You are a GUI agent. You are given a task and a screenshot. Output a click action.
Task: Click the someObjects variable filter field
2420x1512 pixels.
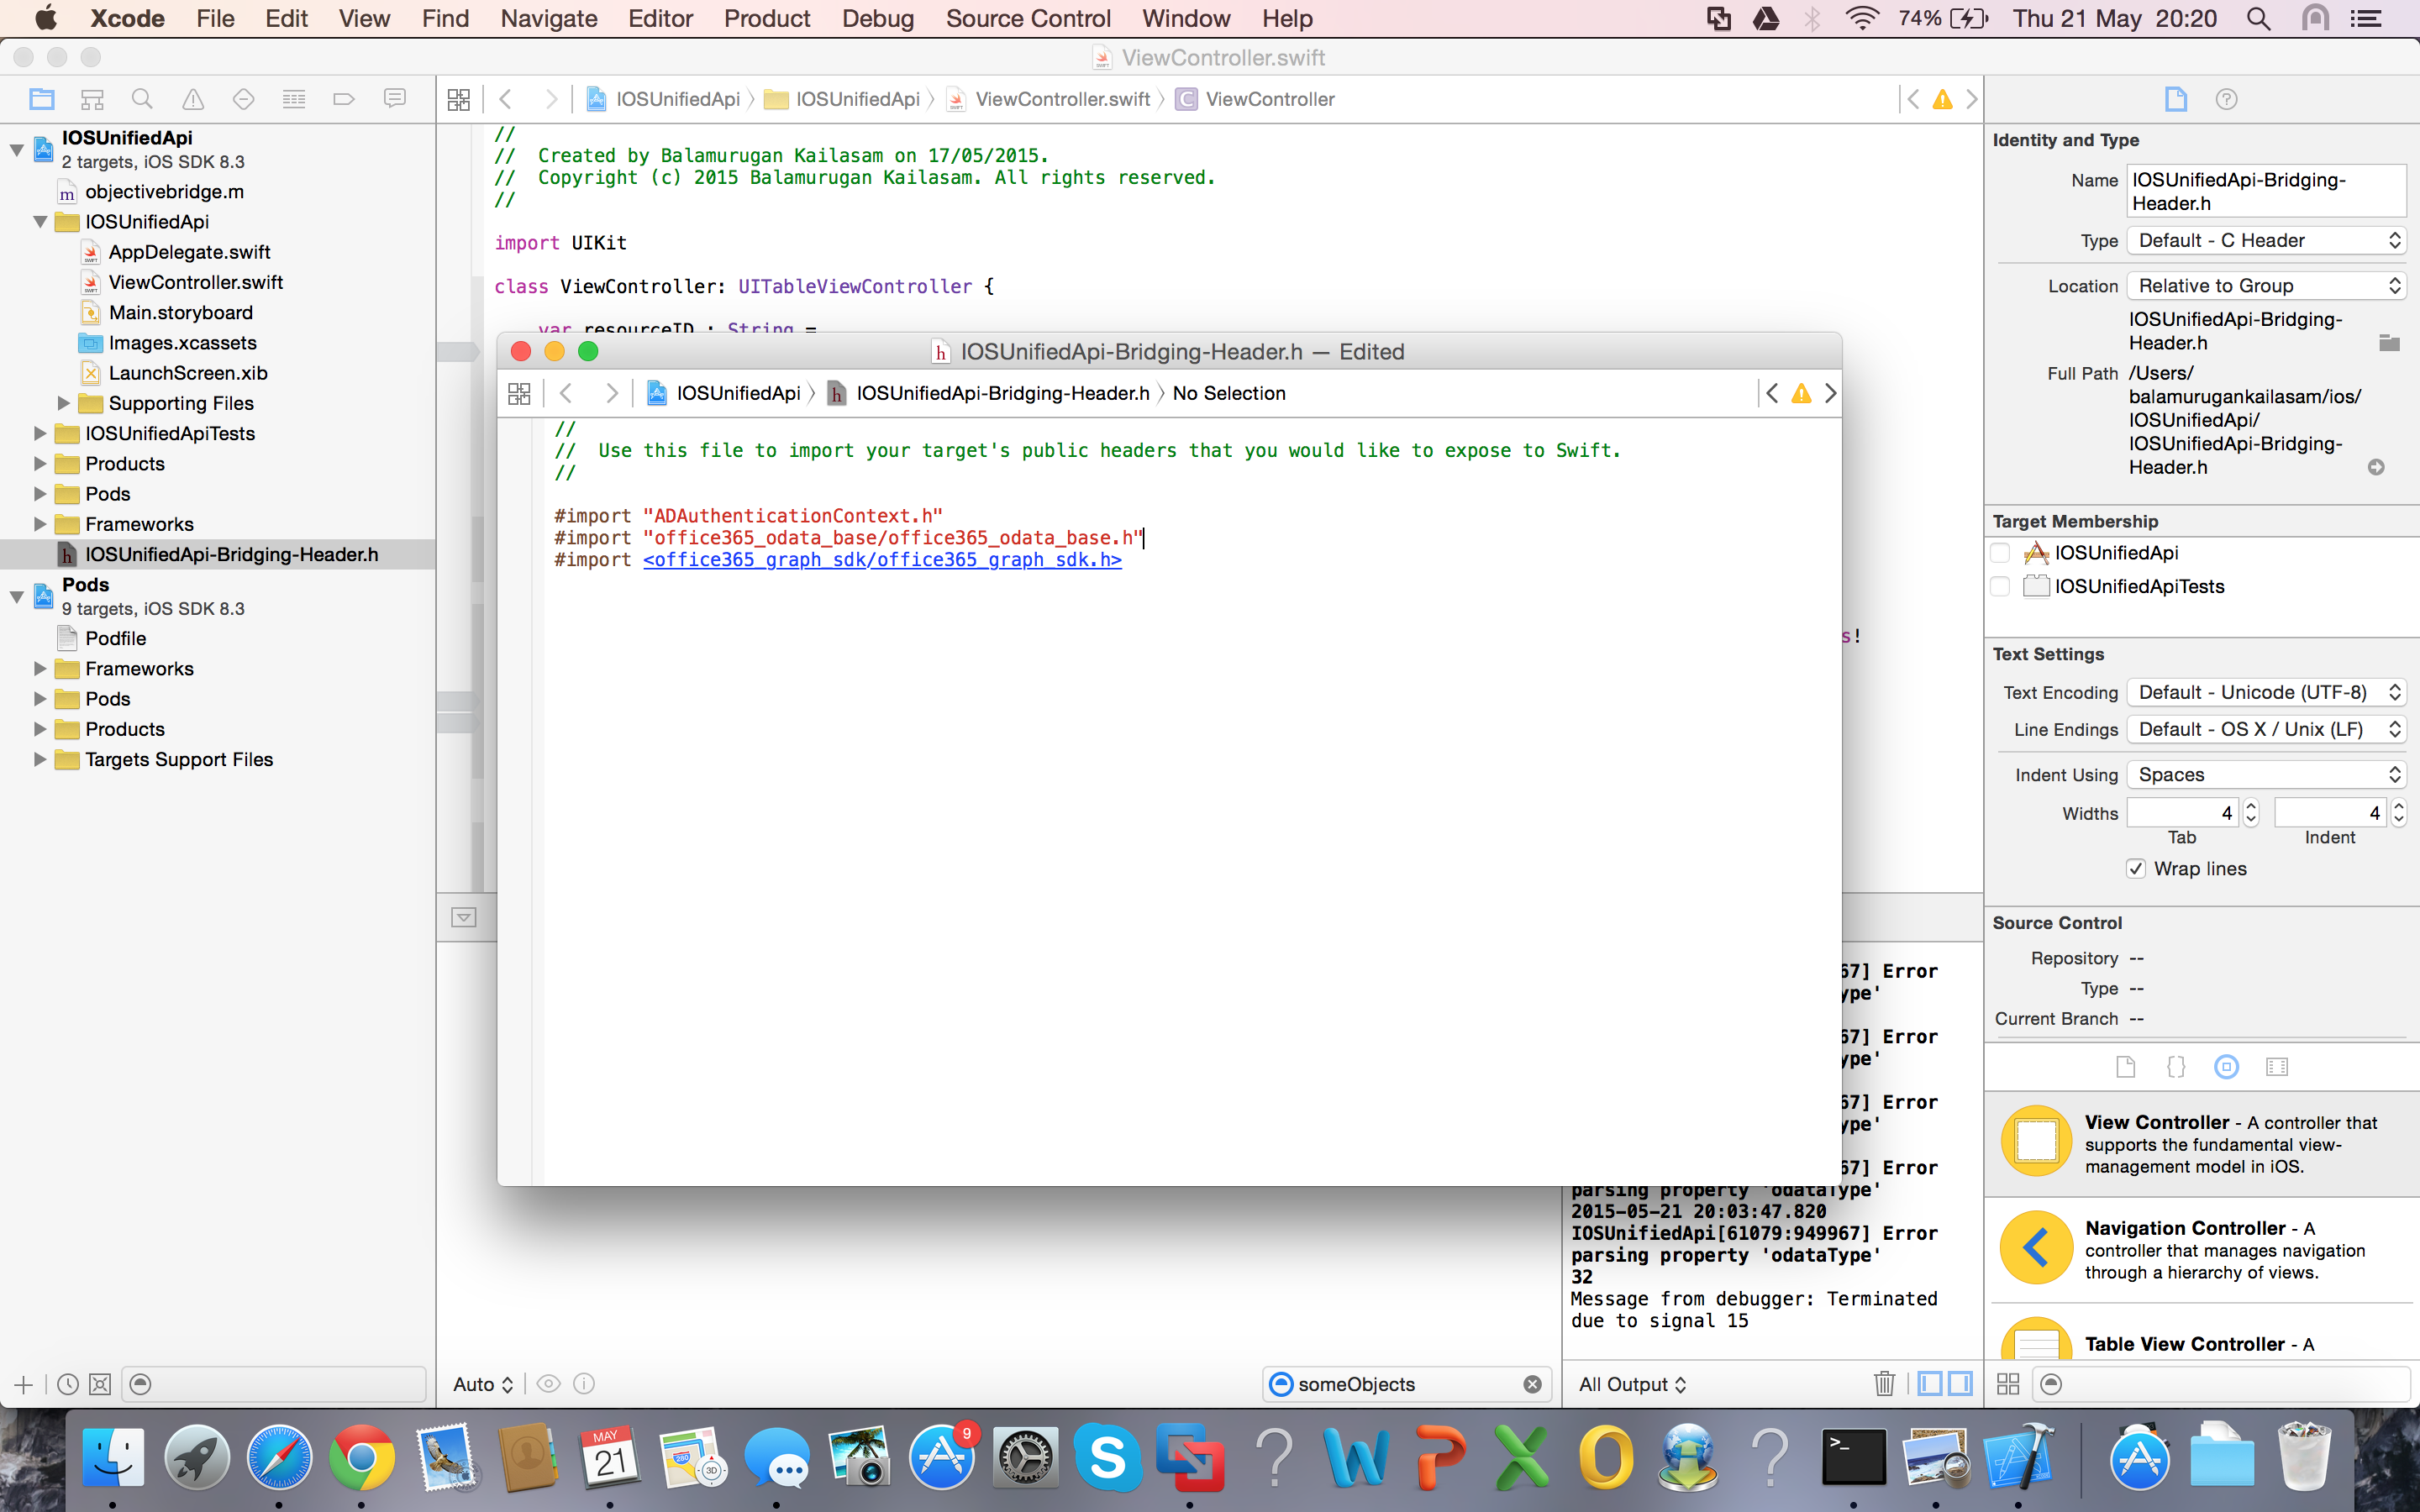[1405, 1384]
